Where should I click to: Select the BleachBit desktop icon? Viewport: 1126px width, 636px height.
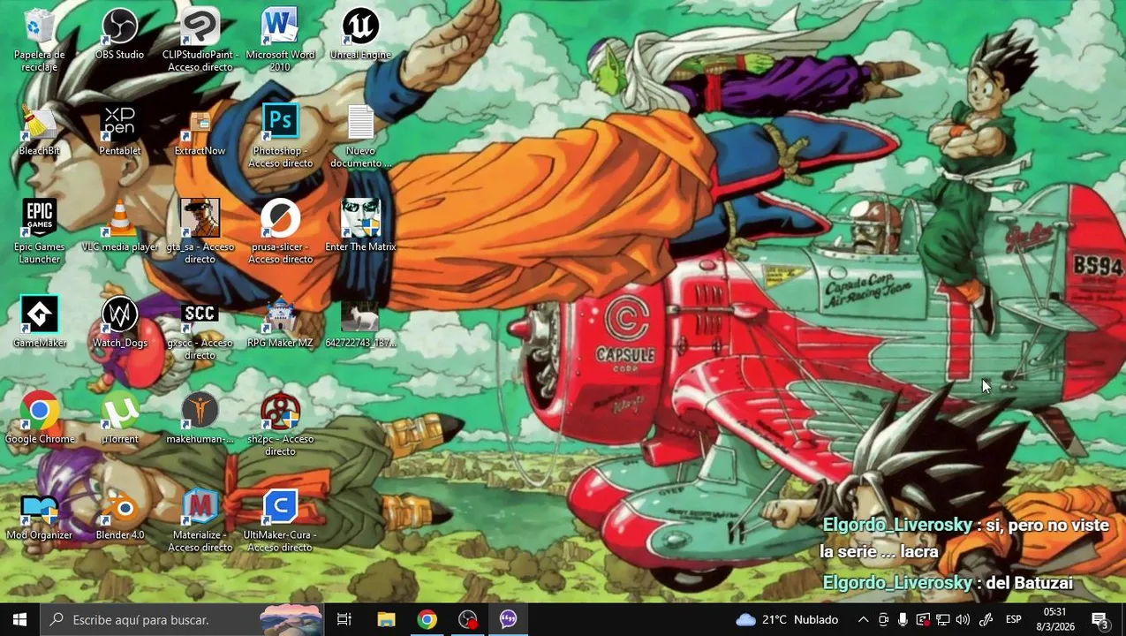click(x=39, y=130)
